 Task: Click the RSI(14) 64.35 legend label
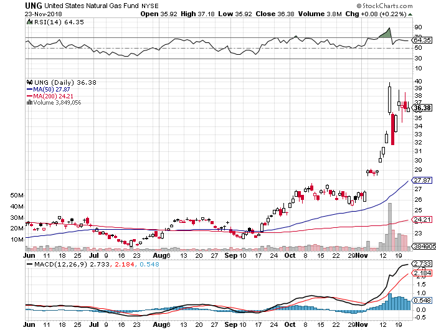point(59,22)
